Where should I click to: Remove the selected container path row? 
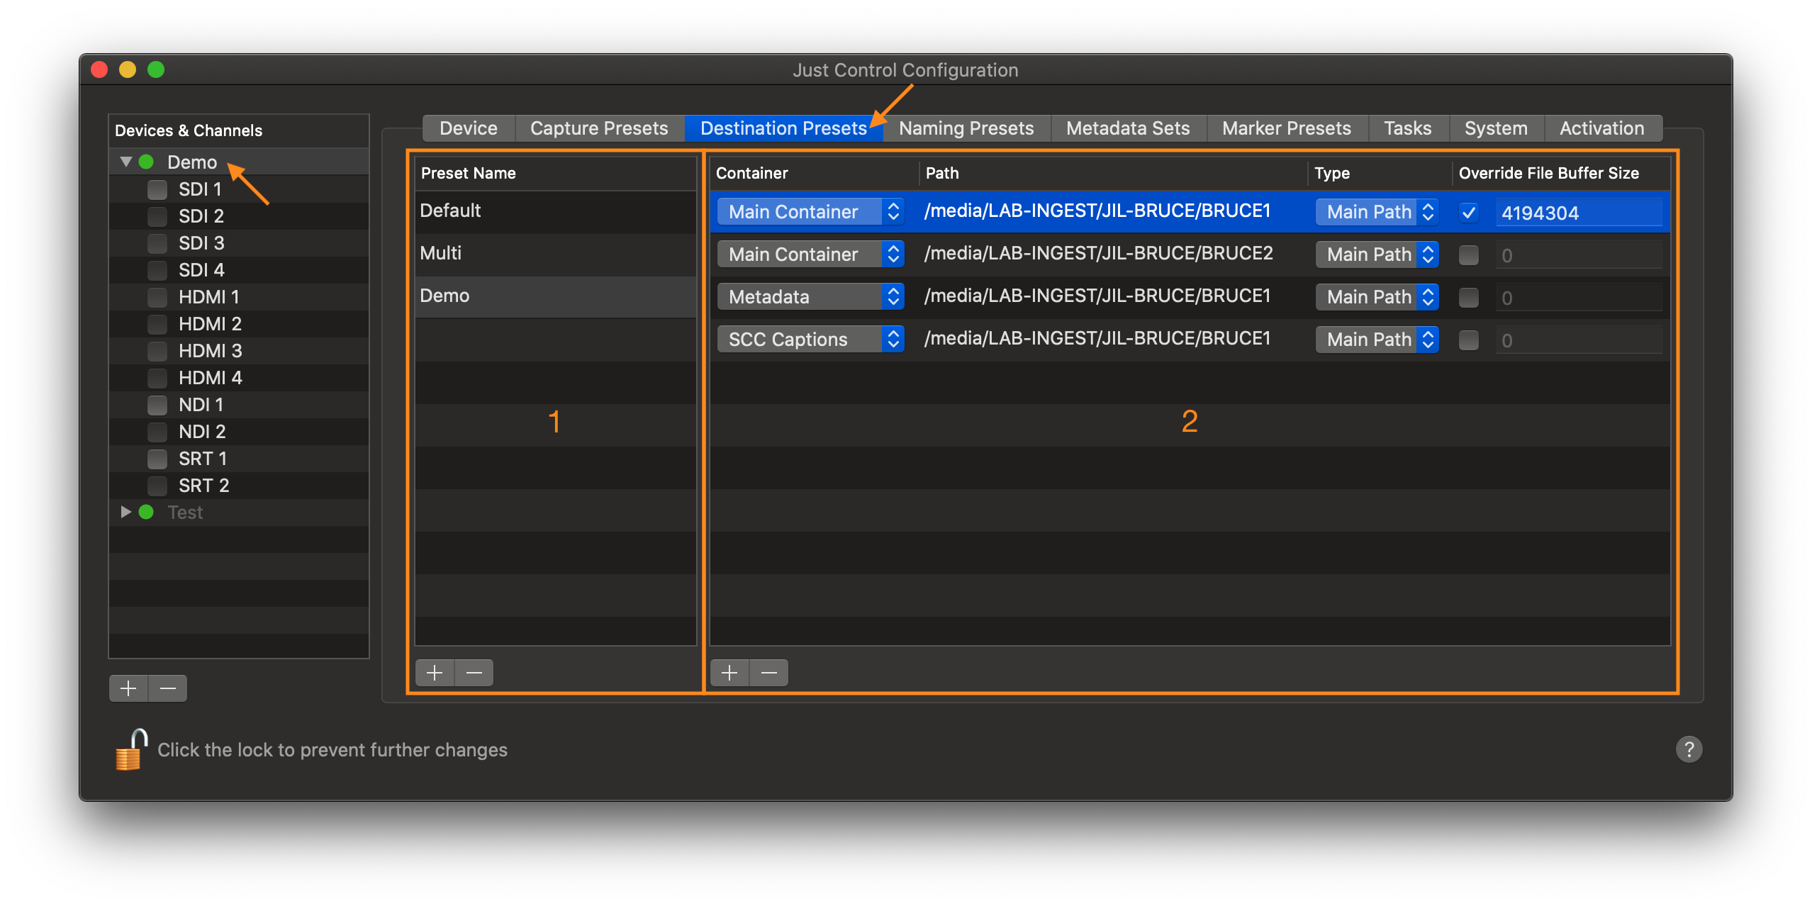(x=769, y=672)
